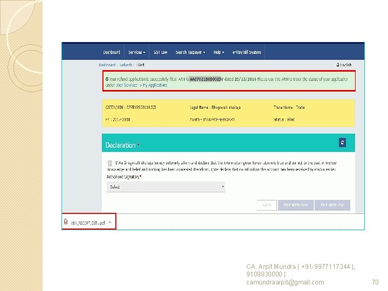Expand the Services menu

point(136,52)
